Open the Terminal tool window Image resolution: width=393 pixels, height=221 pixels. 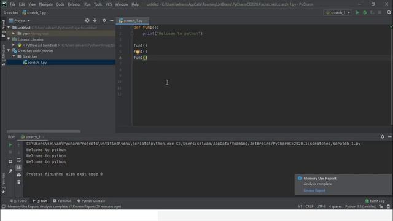pyautogui.click(x=62, y=201)
